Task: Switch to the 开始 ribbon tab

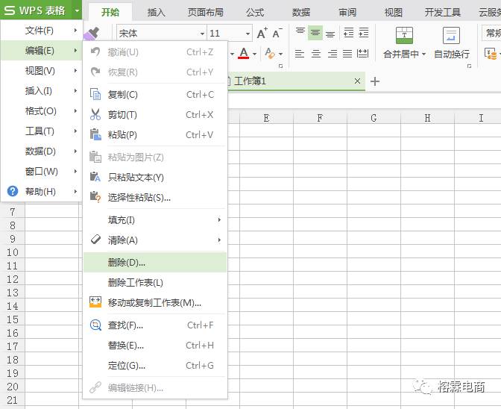Action: click(110, 12)
